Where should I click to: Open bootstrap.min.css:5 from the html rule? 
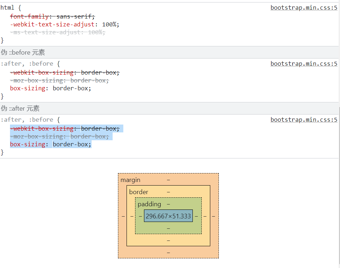click(304, 7)
